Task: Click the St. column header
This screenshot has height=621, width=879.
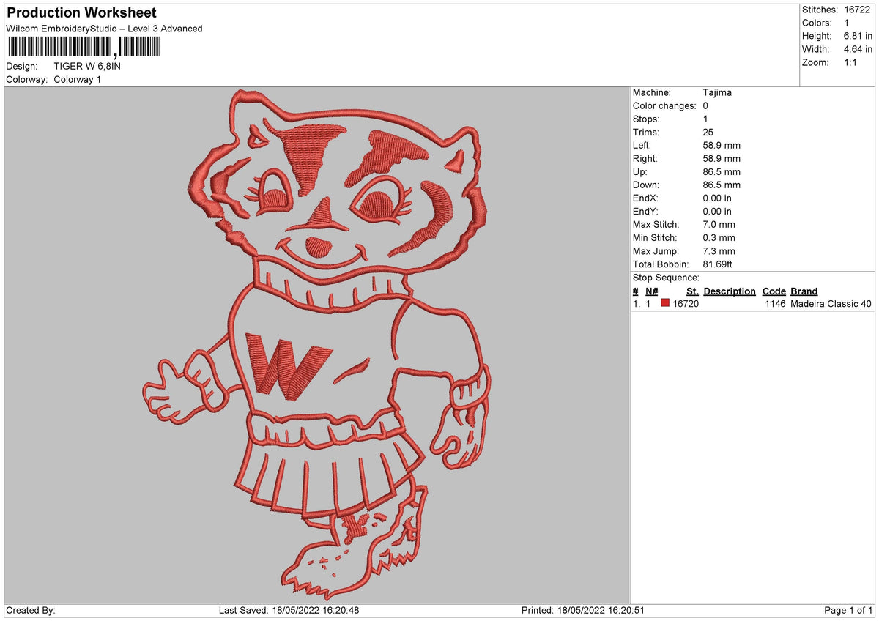Action: pyautogui.click(x=692, y=291)
